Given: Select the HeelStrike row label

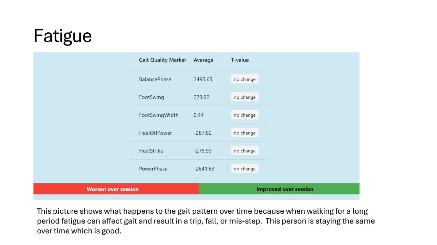Looking at the screenshot, I should [151, 151].
